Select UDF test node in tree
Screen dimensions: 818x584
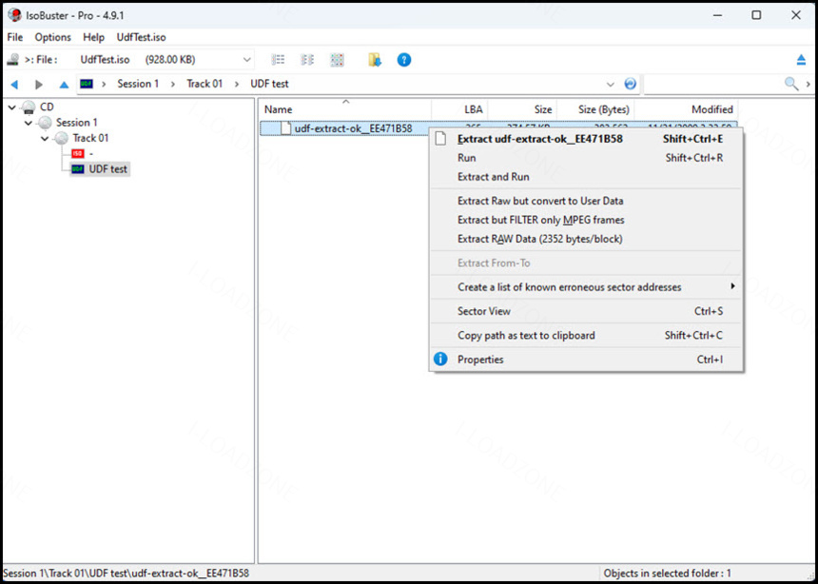pyautogui.click(x=107, y=169)
